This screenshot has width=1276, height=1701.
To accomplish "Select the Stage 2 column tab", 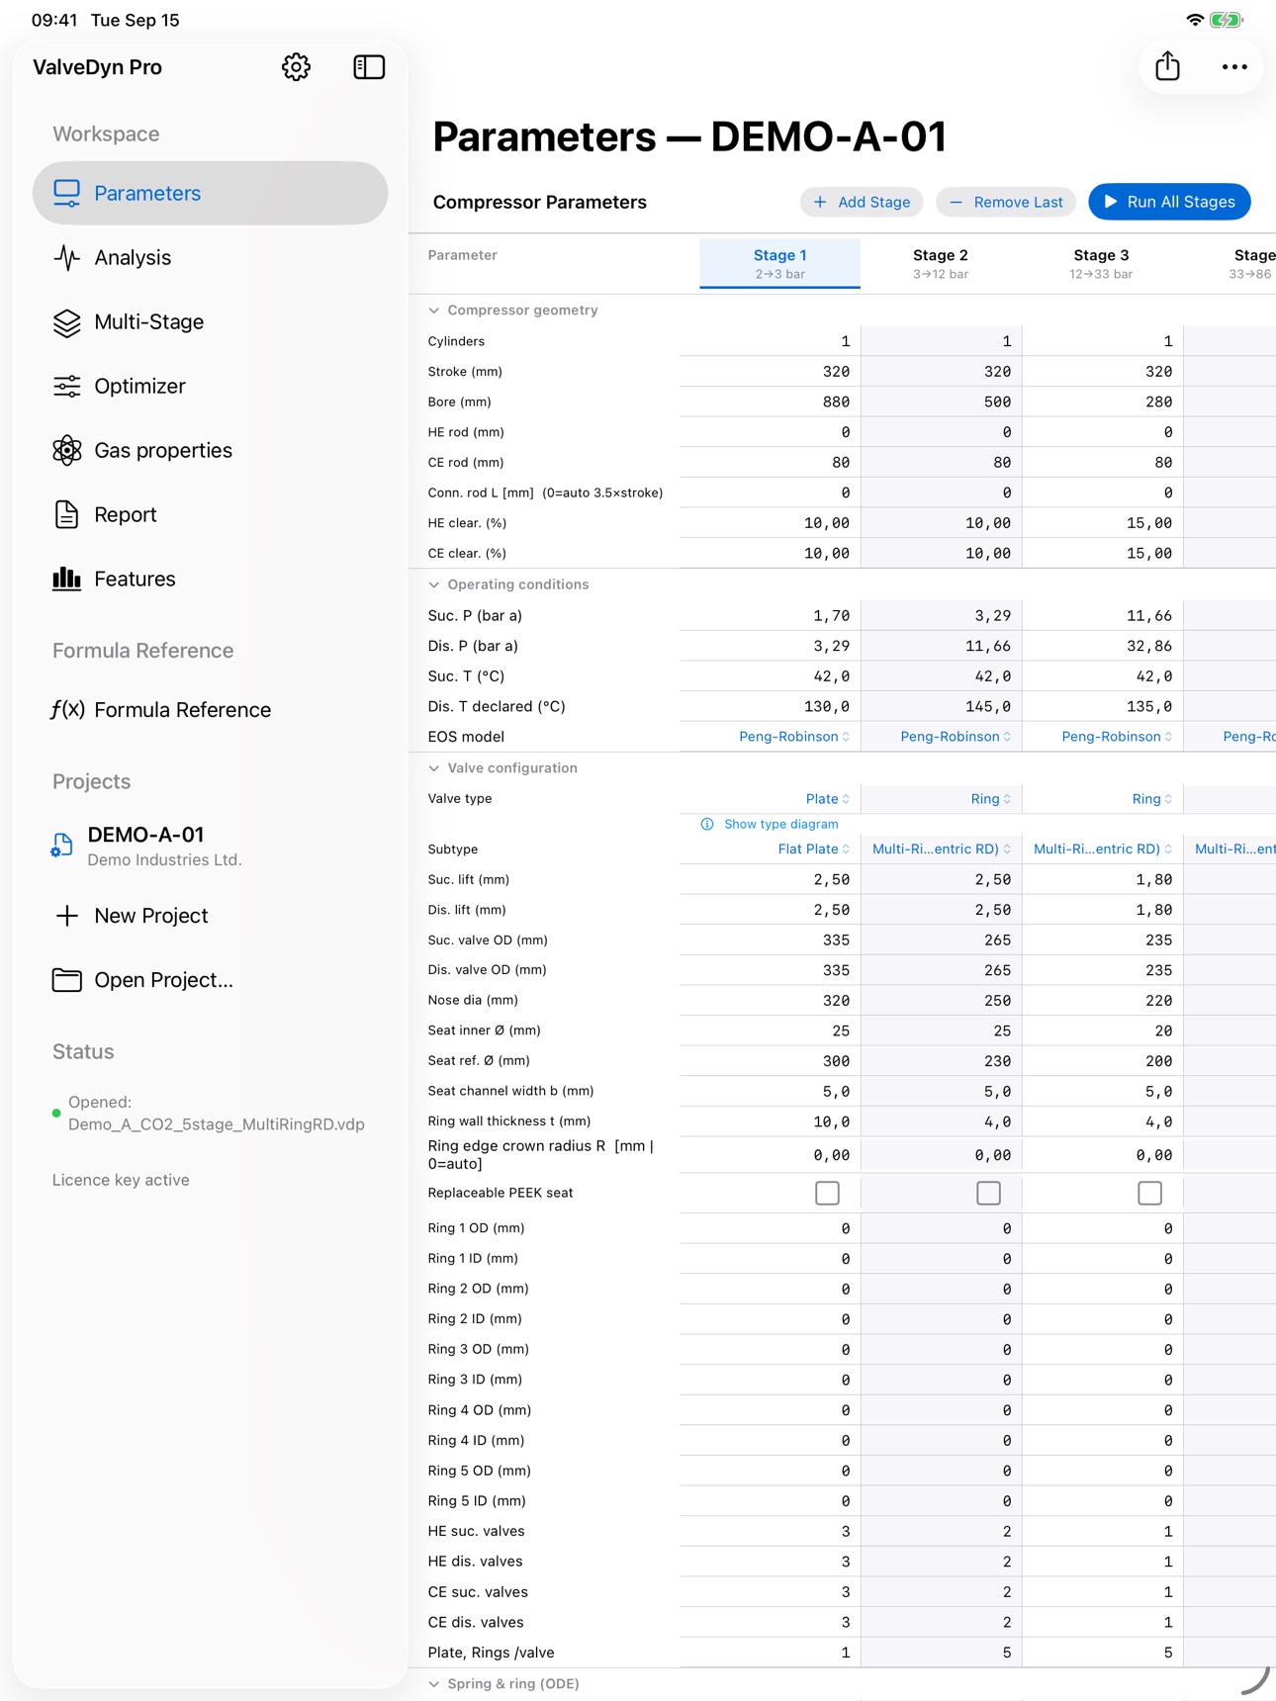I will pos(941,263).
